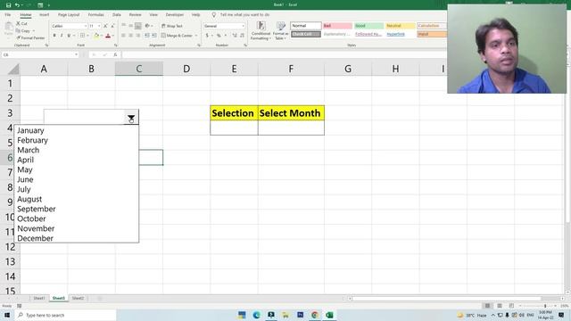
Task: Click the Insert Function fx icon
Action: pyautogui.click(x=115, y=54)
